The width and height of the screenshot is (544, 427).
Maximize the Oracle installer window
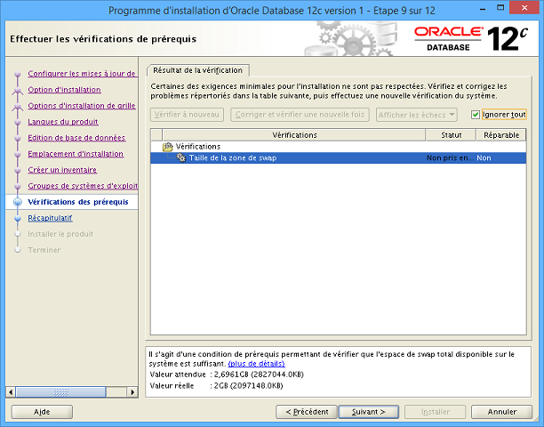click(x=500, y=8)
